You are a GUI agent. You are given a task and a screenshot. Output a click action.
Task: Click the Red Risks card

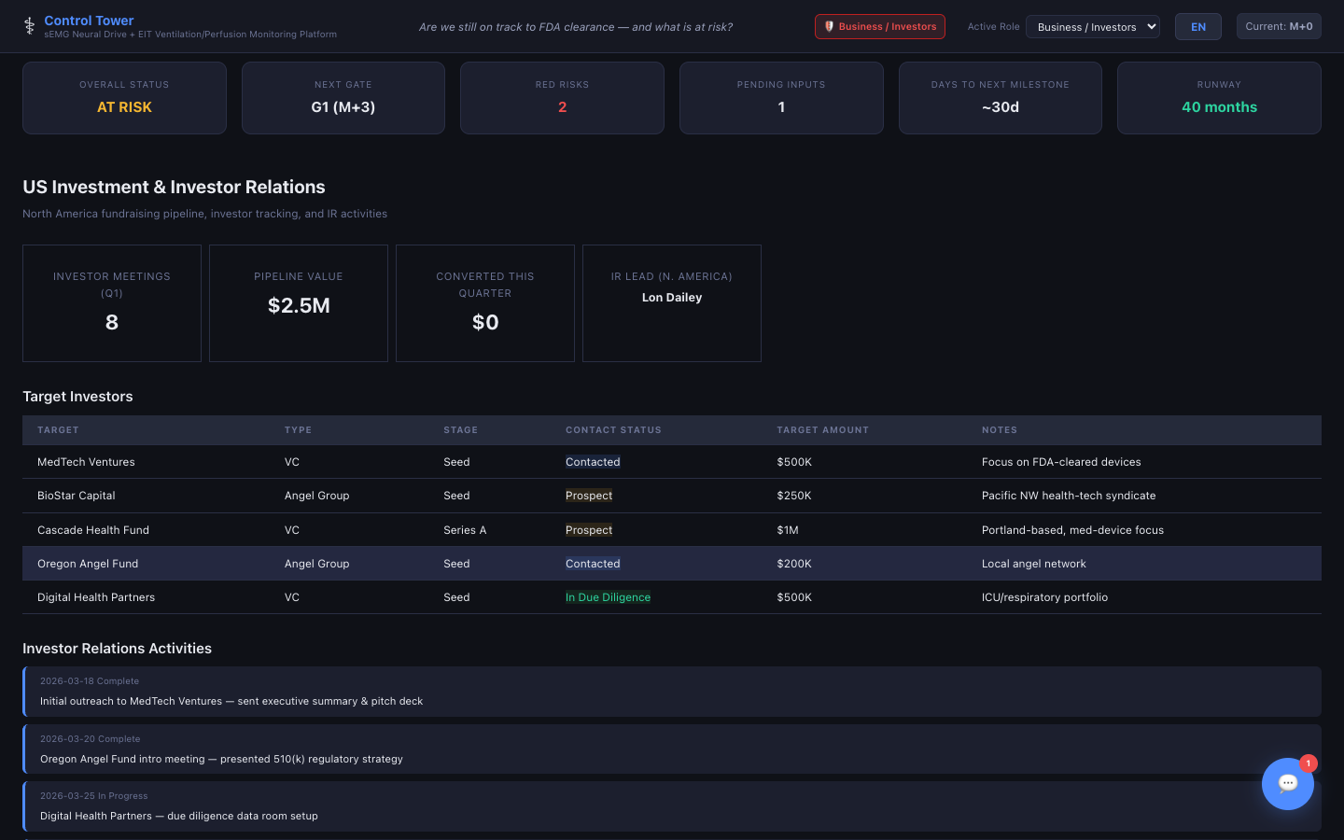pyautogui.click(x=562, y=98)
